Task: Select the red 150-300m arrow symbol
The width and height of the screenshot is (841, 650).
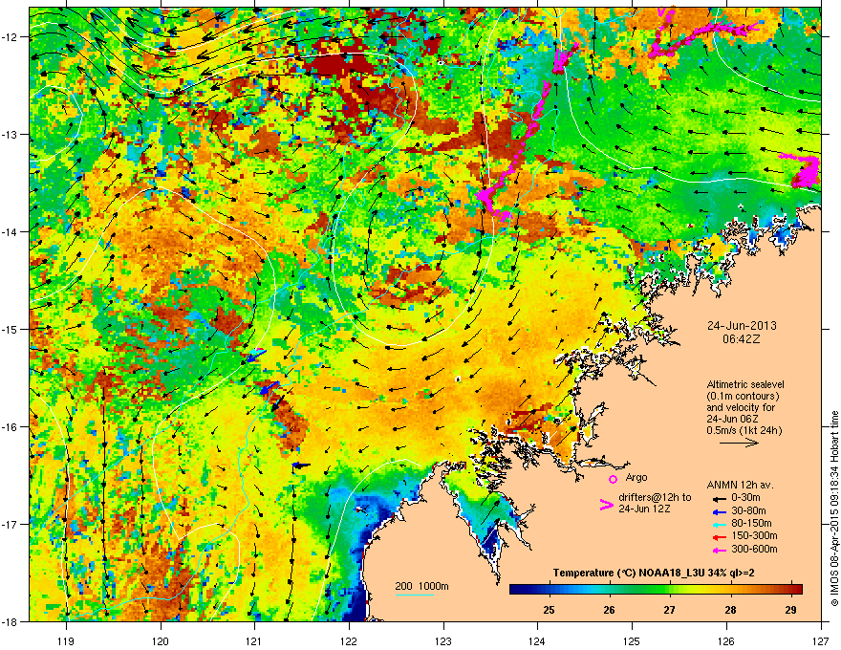Action: [x=719, y=537]
